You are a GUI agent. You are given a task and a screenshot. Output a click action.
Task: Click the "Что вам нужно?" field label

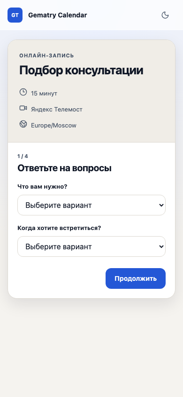[42, 187]
